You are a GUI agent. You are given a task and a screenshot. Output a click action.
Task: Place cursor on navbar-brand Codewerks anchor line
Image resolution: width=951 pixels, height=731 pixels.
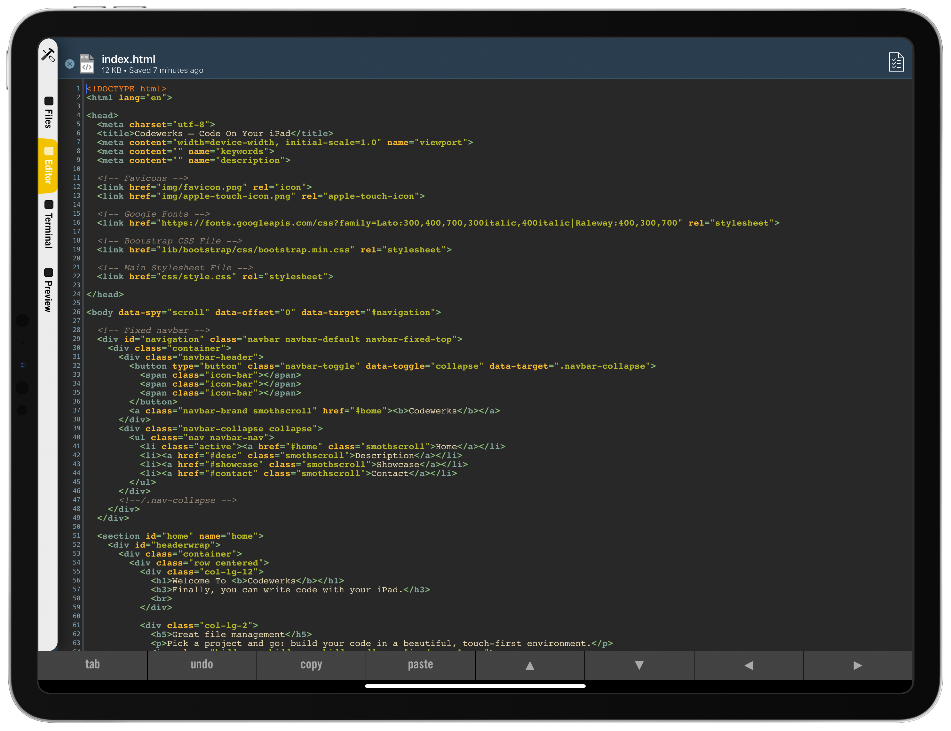(x=314, y=411)
